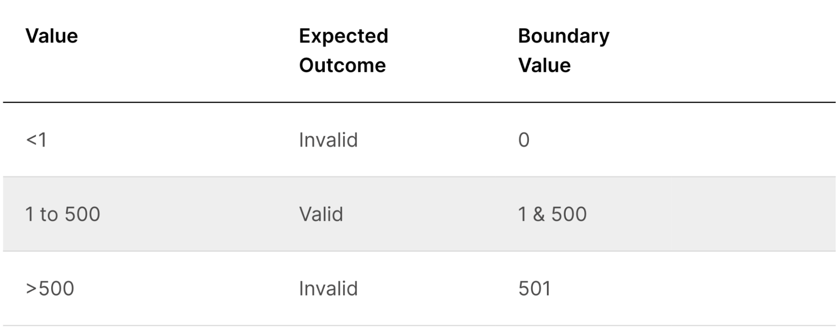Image resolution: width=839 pixels, height=329 pixels.
Task: Click the number 500 in shaded row's first cell
Action: (82, 214)
